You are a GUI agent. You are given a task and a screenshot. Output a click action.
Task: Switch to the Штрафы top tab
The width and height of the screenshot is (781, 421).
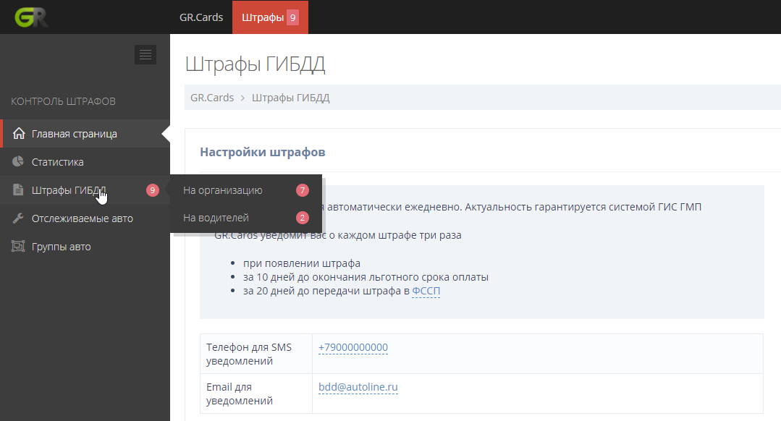pos(262,17)
